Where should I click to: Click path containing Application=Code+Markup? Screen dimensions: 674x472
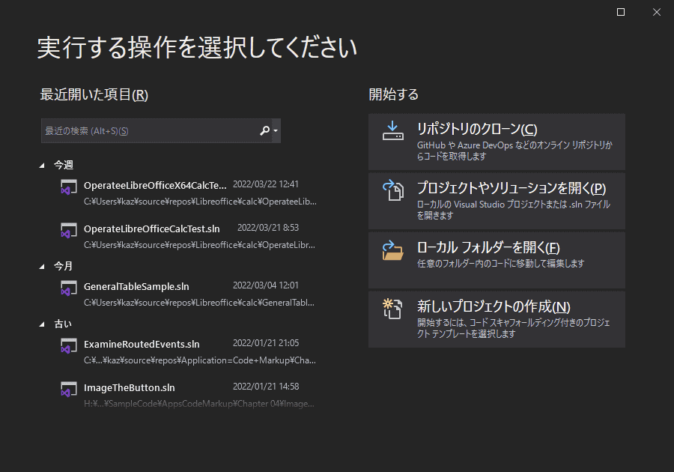[x=200, y=360]
